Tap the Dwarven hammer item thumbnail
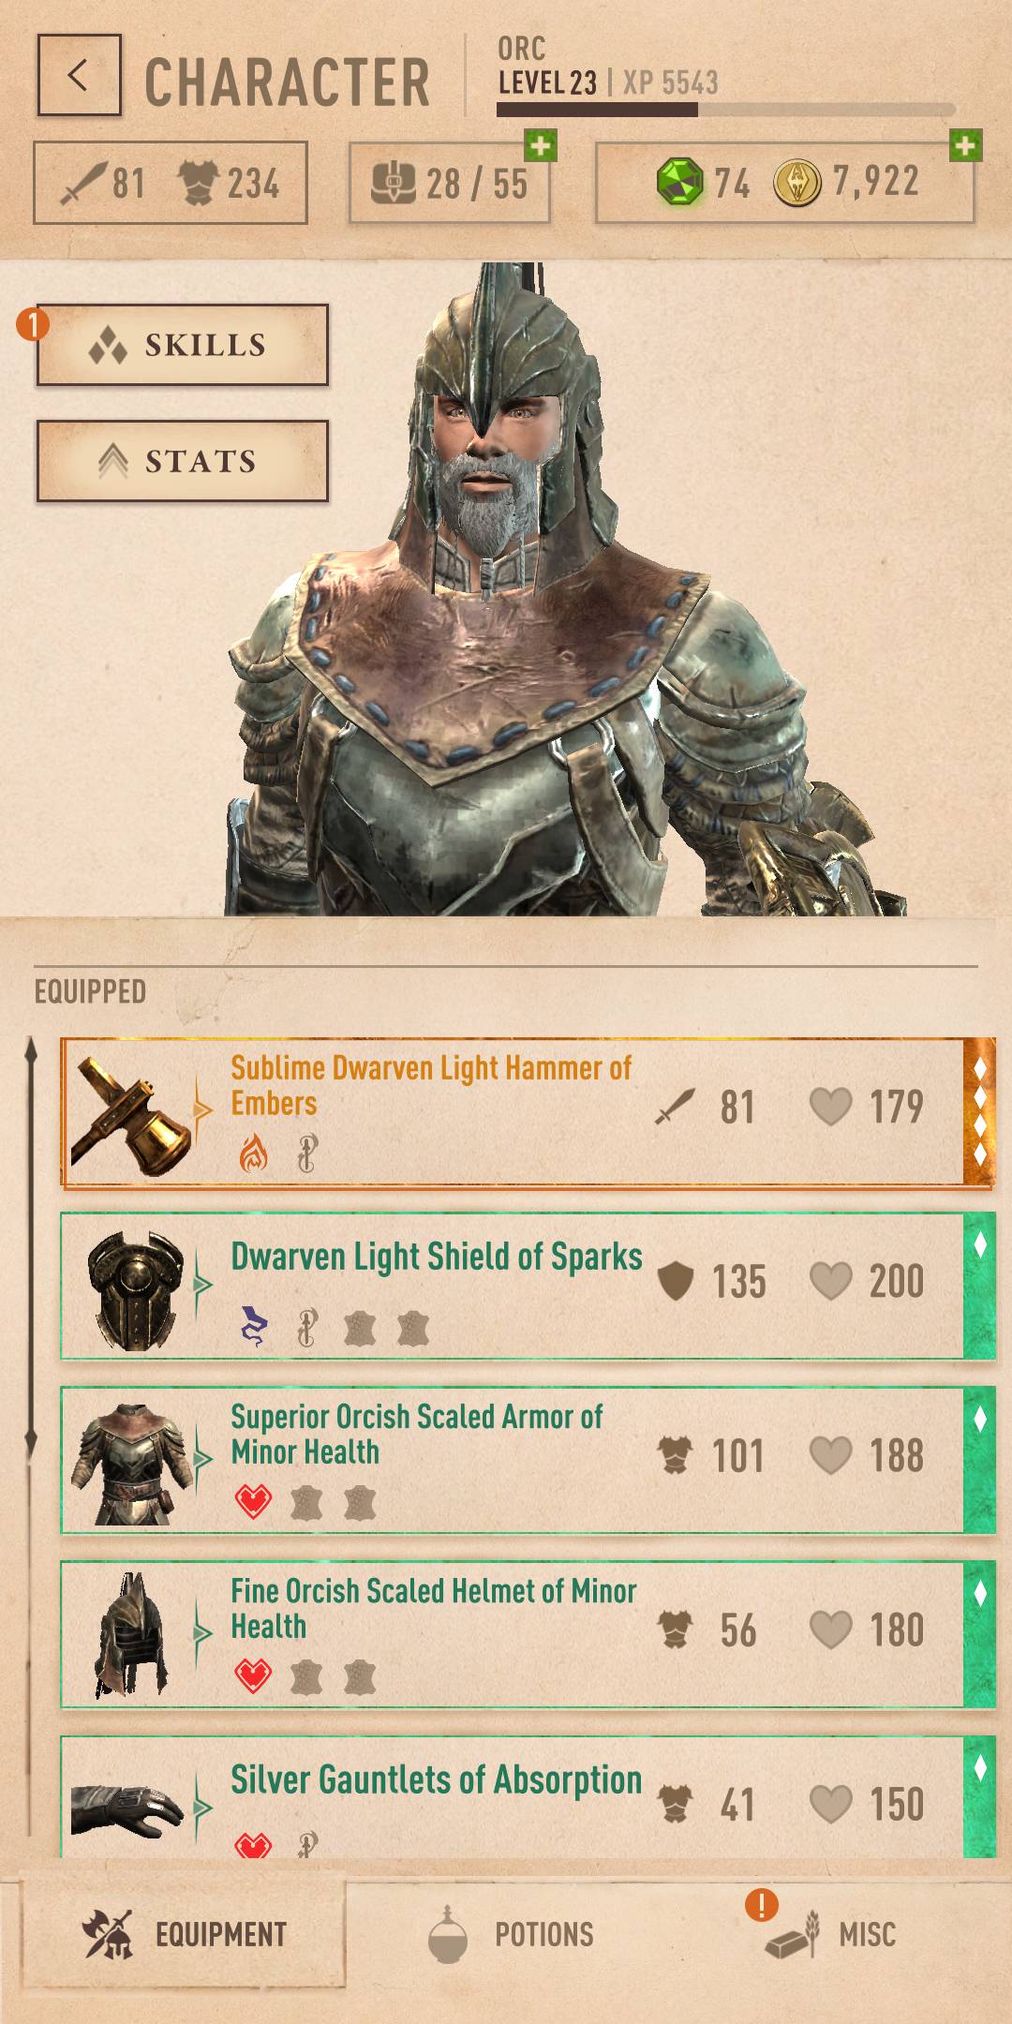Screen dimensions: 1012x2024 click(x=132, y=1114)
